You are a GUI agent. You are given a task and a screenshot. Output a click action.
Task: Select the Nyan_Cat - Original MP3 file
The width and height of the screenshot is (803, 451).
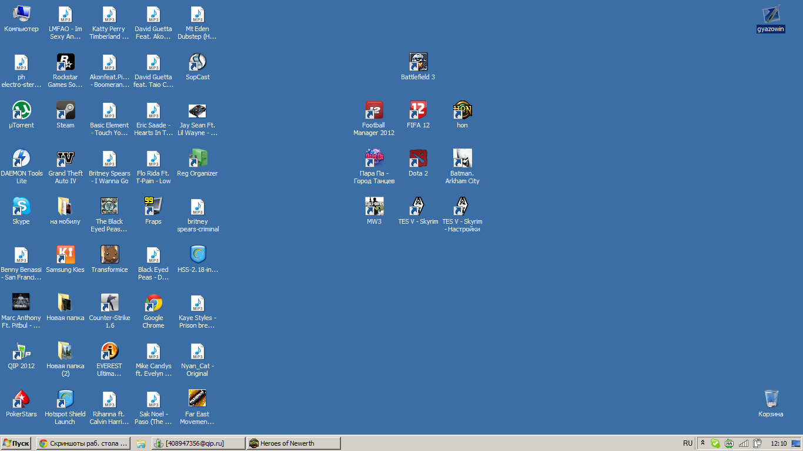198,359
